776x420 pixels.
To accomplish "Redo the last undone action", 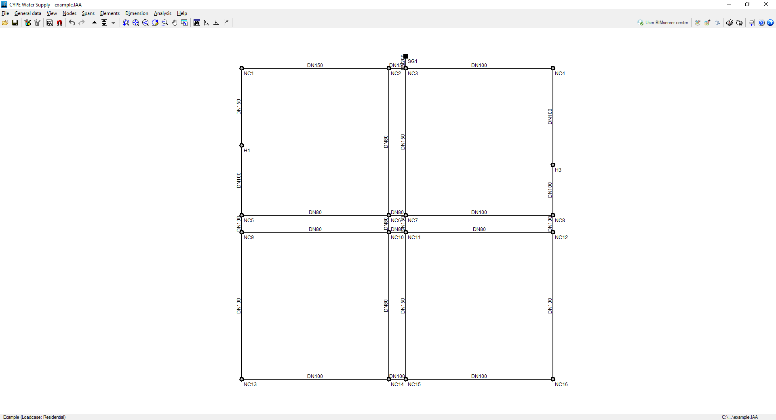I will tap(82, 23).
